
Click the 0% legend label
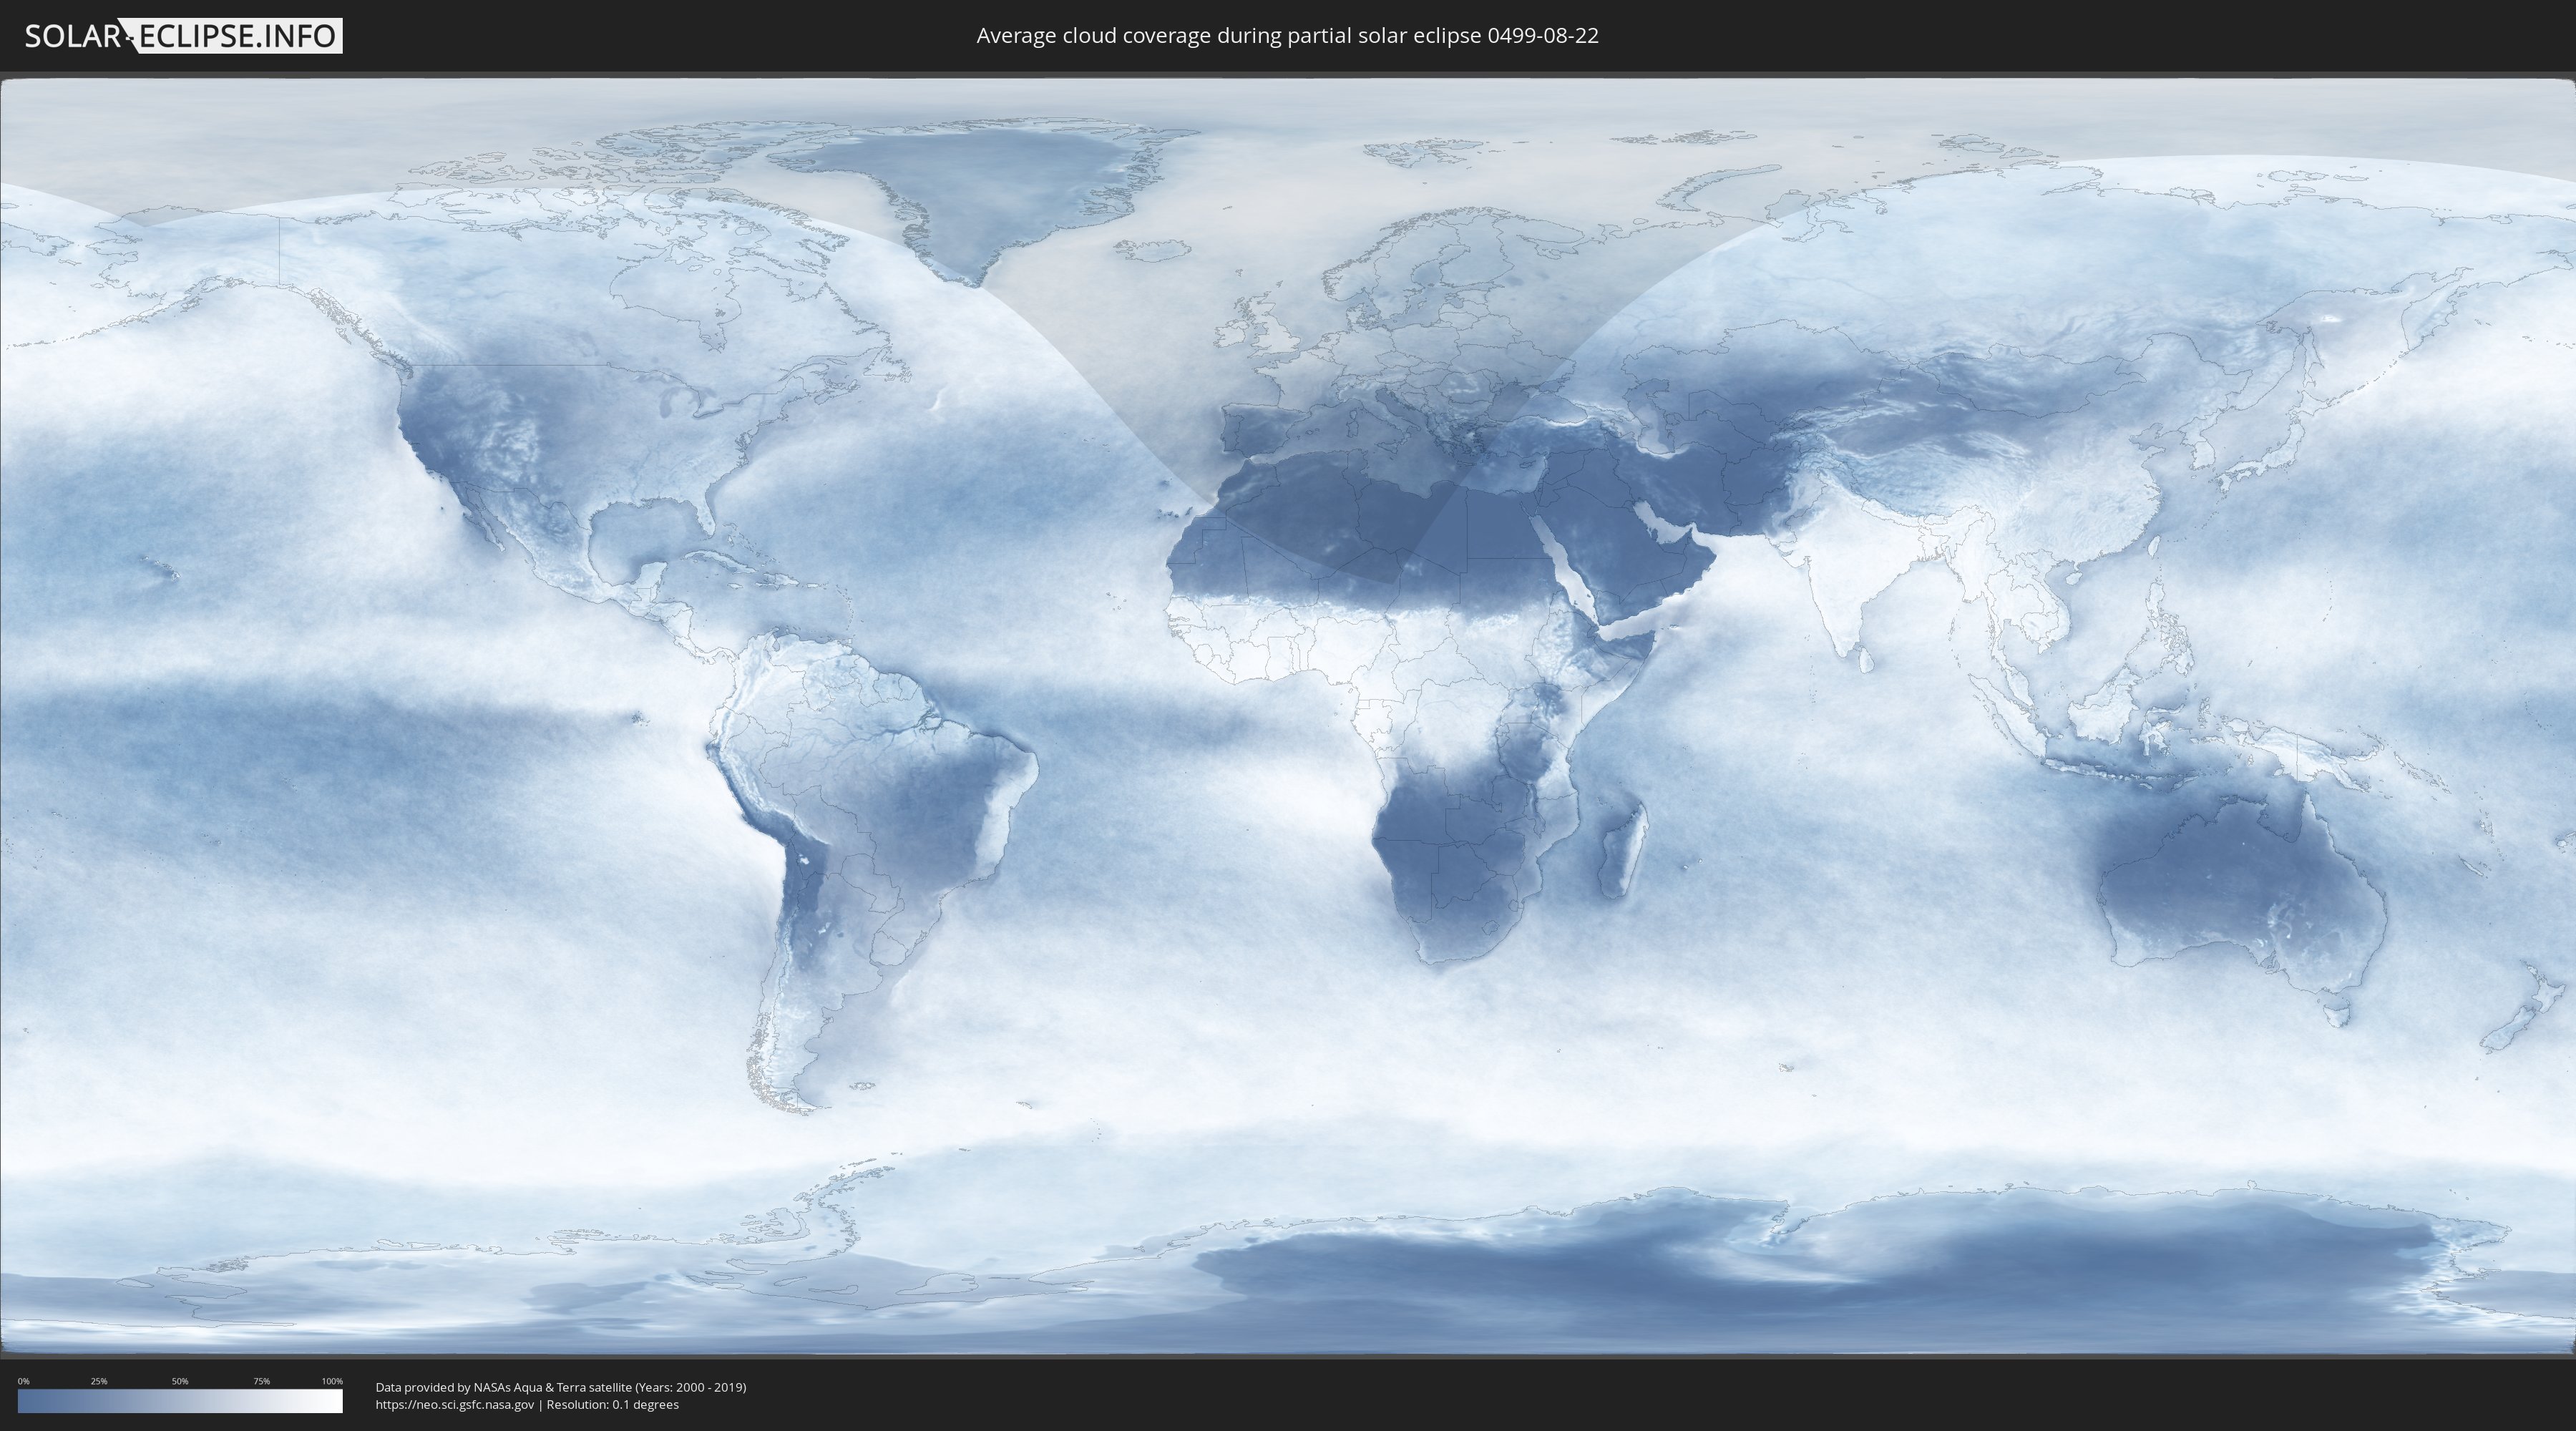coord(24,1381)
